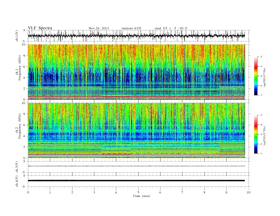
Task: Select the "Nov.24, 2013" date label
Action: click(x=99, y=28)
